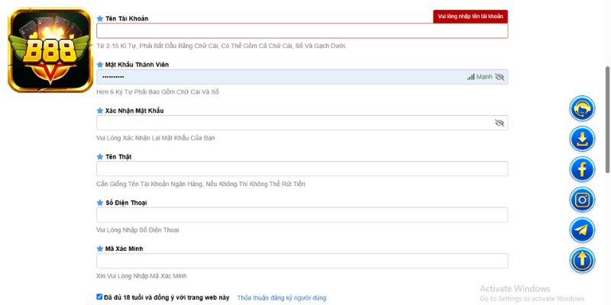The height and width of the screenshot is (305, 611).
Task: Click the download app icon
Action: click(x=582, y=139)
